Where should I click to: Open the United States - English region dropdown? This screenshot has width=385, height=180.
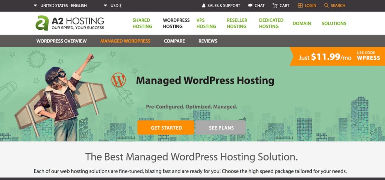pos(60,5)
